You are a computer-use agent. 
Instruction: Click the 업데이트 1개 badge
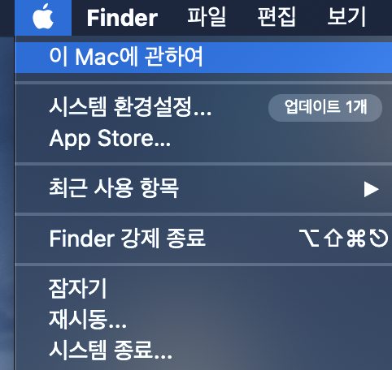pyautogui.click(x=325, y=108)
